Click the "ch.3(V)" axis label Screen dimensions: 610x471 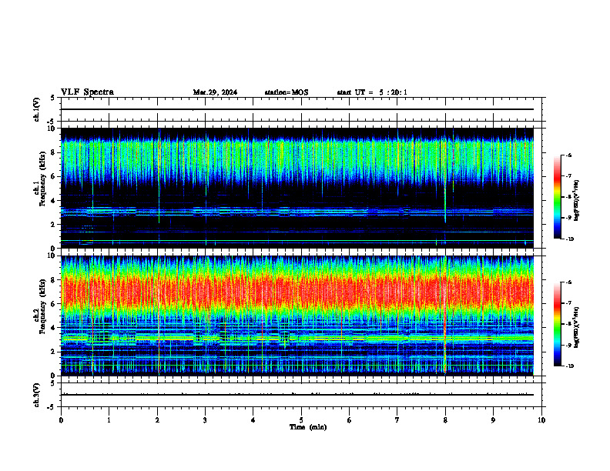click(37, 395)
